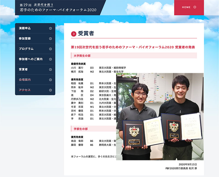The image size is (219, 177).
Task: Click the arrow icon in HOME button
Action: tap(195, 7)
